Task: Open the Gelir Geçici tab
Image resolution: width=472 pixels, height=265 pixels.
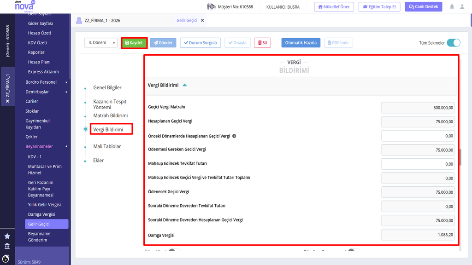Action: click(x=187, y=20)
